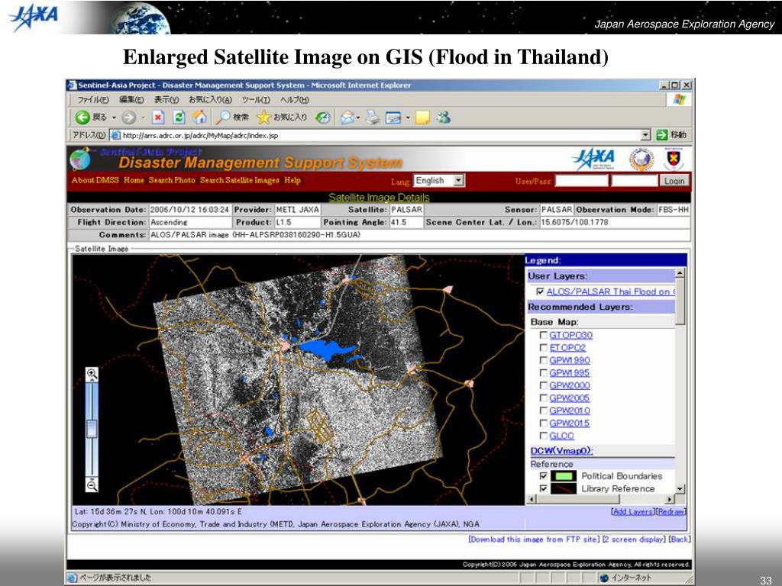Screen dimensions: 782x586
Task: Click the Messenger people icon
Action: coord(444,118)
